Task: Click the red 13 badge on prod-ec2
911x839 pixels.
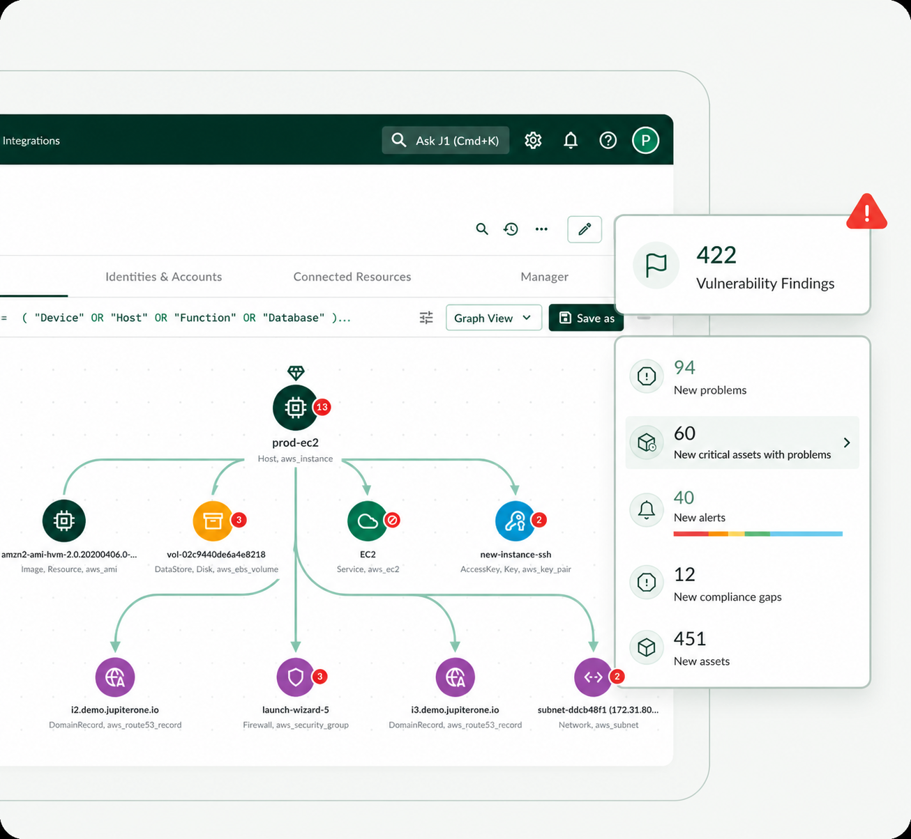Action: [322, 407]
